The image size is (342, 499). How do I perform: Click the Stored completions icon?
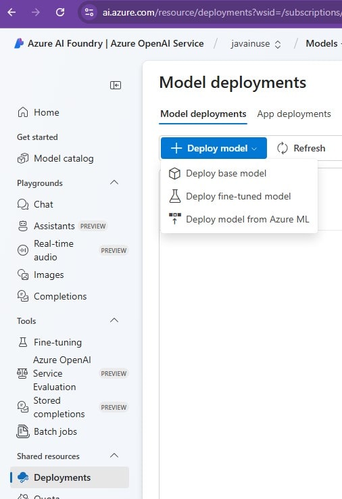(23, 407)
